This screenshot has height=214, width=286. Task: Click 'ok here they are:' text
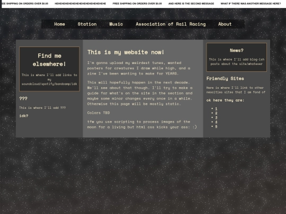coord(225,100)
